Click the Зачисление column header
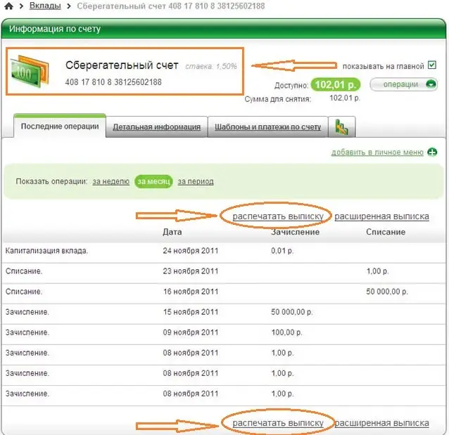The height and width of the screenshot is (435, 449). point(296,232)
